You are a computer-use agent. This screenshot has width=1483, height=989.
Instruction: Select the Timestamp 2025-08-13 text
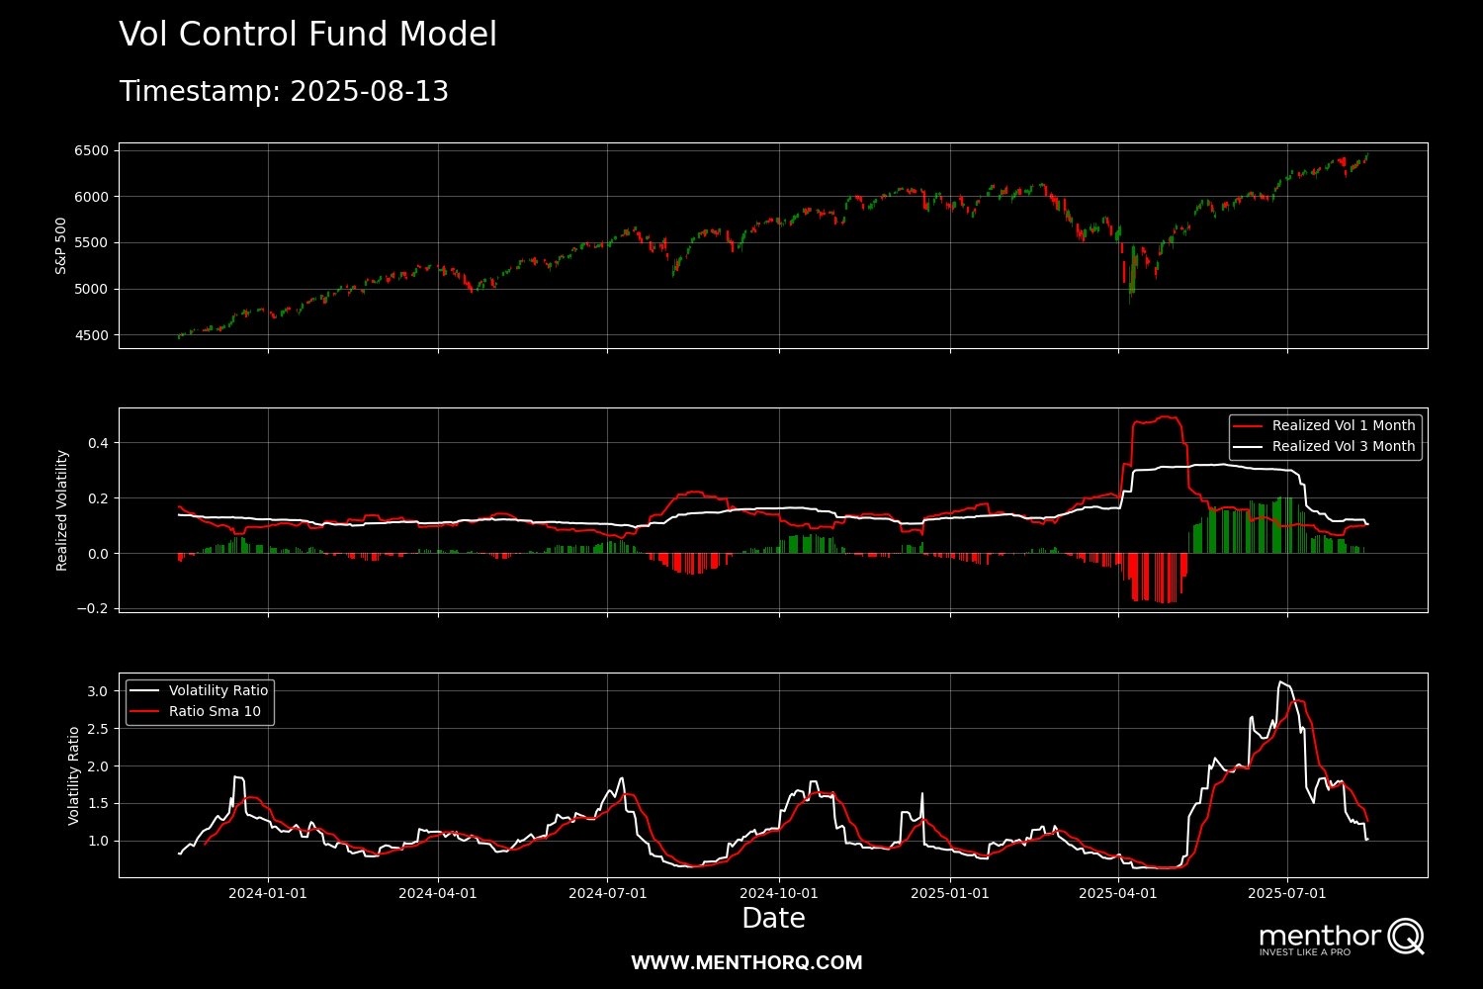[x=284, y=92]
